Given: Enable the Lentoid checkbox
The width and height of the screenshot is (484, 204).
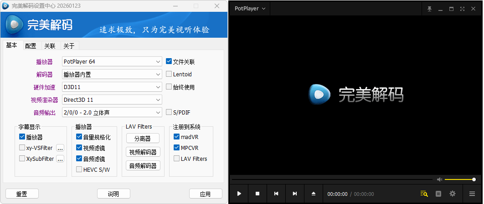Looking at the screenshot, I should click(x=169, y=74).
